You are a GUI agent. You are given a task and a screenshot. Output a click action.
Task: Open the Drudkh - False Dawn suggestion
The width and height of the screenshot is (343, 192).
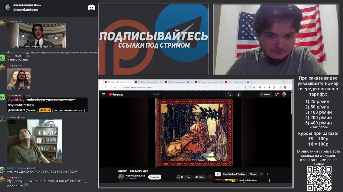pyautogui.click(x=248, y=180)
